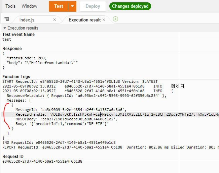Image resolution: width=219 pixels, height=173 pixels.
Task: Open the Tools menu
Action: click(10, 6)
